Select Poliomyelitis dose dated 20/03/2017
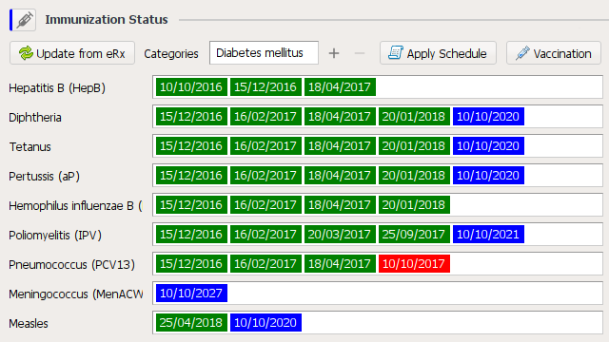Screen dimensions: 609x342 (x=340, y=235)
